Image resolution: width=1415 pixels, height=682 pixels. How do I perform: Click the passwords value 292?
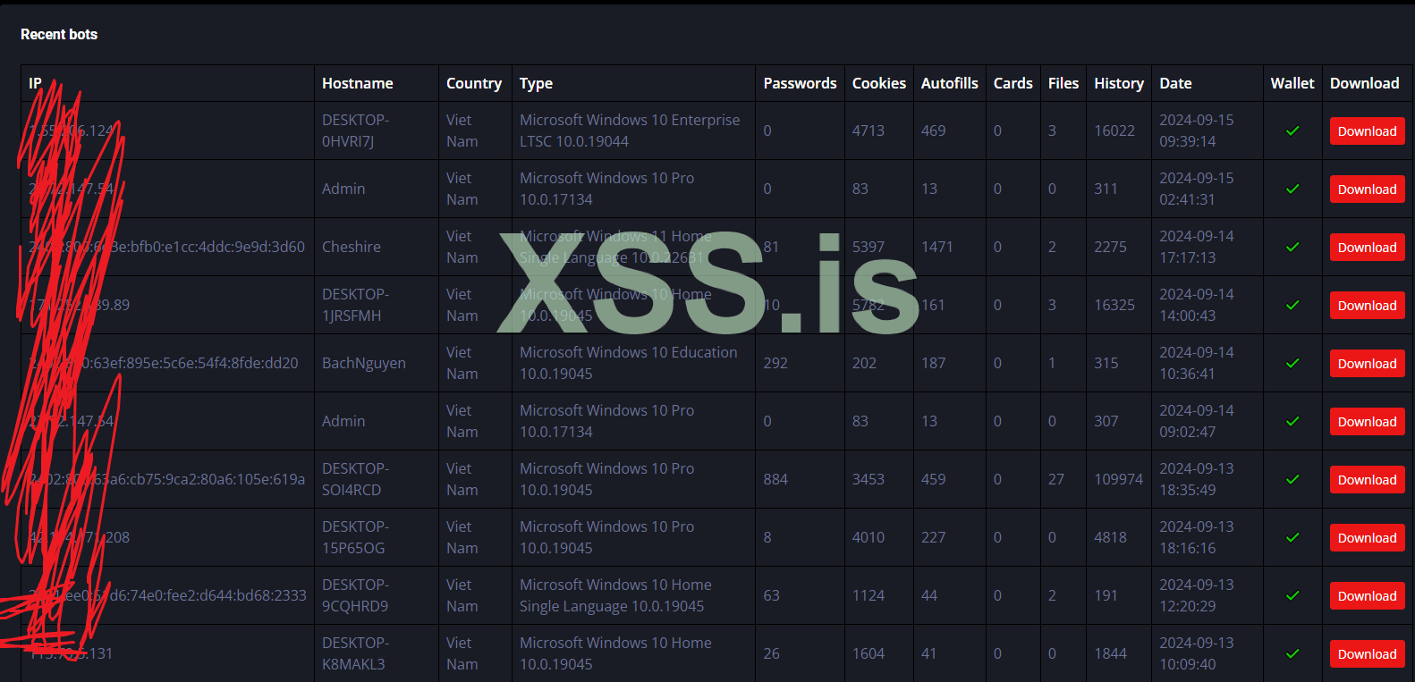tap(775, 363)
